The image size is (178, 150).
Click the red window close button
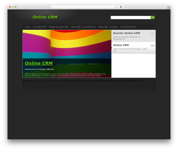[x=10, y=7]
